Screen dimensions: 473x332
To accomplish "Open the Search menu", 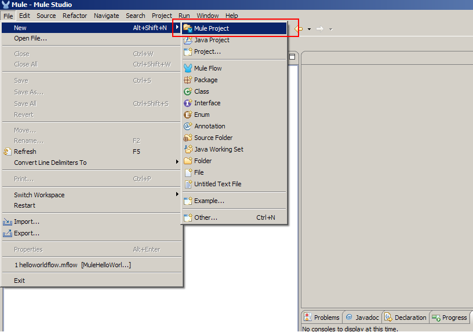I will click(x=136, y=16).
